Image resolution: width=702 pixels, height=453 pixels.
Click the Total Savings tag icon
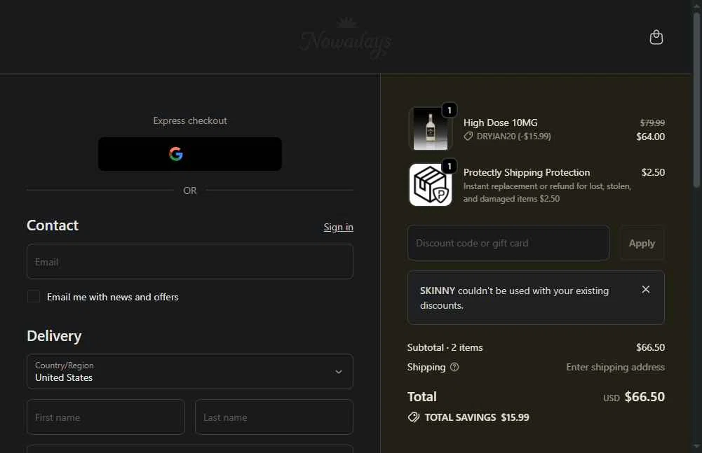(414, 417)
